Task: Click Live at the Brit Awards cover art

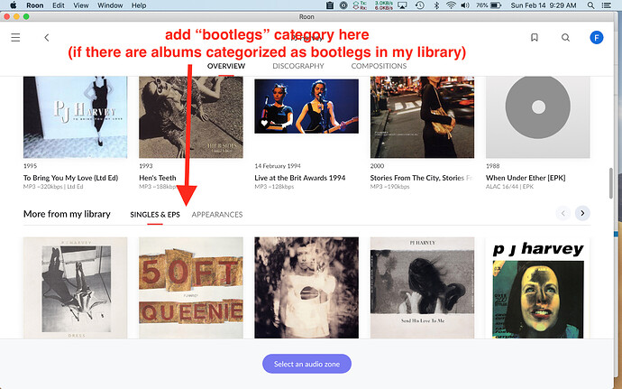Action: pyautogui.click(x=306, y=107)
